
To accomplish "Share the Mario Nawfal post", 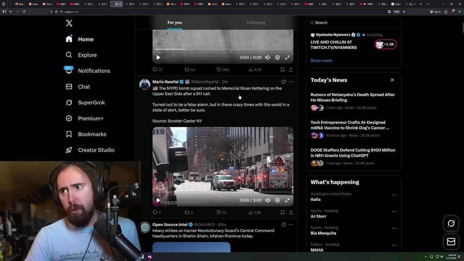I will tap(291, 212).
